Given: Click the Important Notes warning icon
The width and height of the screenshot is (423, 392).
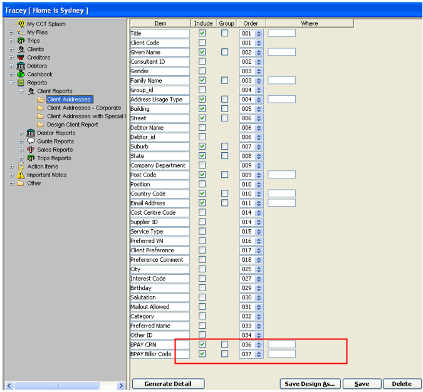Looking at the screenshot, I should (x=21, y=175).
